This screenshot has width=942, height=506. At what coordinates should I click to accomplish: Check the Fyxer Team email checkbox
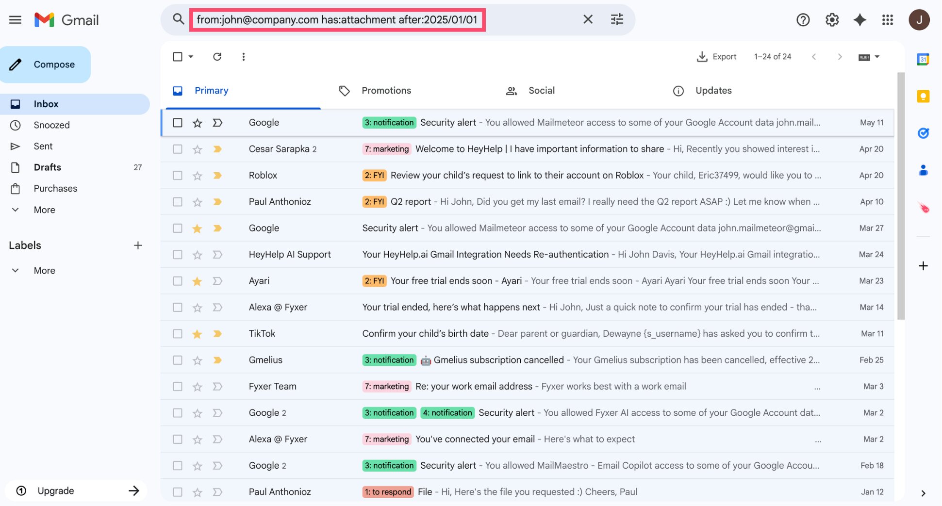178,387
